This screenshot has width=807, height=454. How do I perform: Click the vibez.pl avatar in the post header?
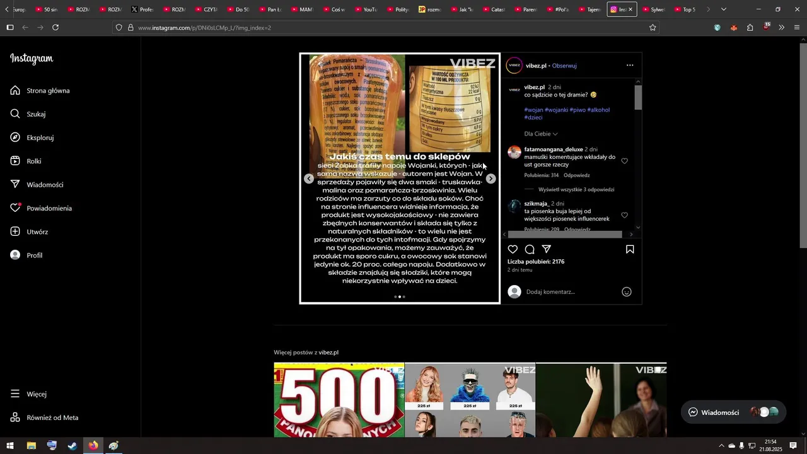[514, 66]
